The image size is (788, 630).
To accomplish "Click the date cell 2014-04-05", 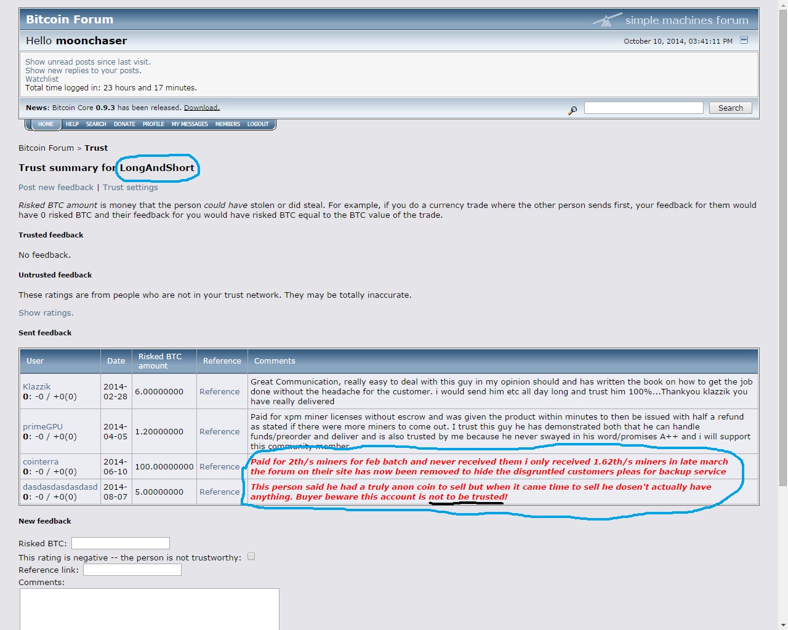I will 116,431.
